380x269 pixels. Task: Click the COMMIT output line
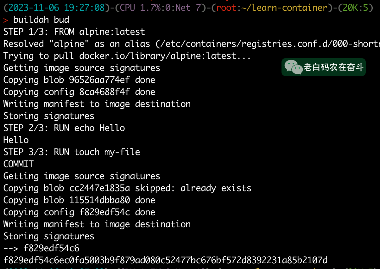pos(18,164)
